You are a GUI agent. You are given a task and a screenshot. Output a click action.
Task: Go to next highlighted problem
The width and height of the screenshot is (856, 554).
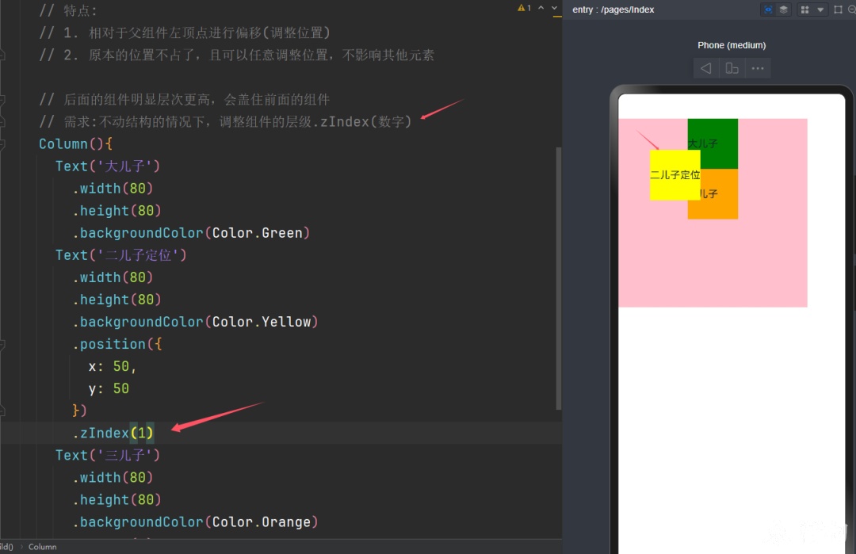555,8
